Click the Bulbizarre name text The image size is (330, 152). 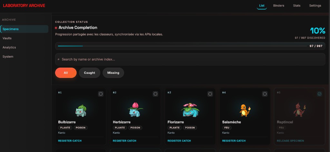click(67, 122)
